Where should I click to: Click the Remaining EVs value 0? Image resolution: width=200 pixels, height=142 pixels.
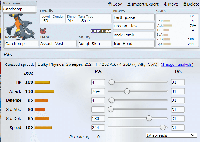tap(98, 137)
